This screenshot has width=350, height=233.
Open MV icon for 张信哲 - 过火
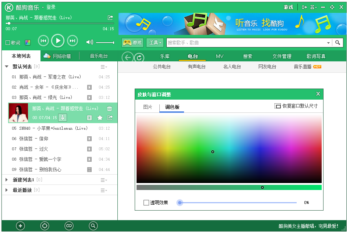(x=89, y=149)
